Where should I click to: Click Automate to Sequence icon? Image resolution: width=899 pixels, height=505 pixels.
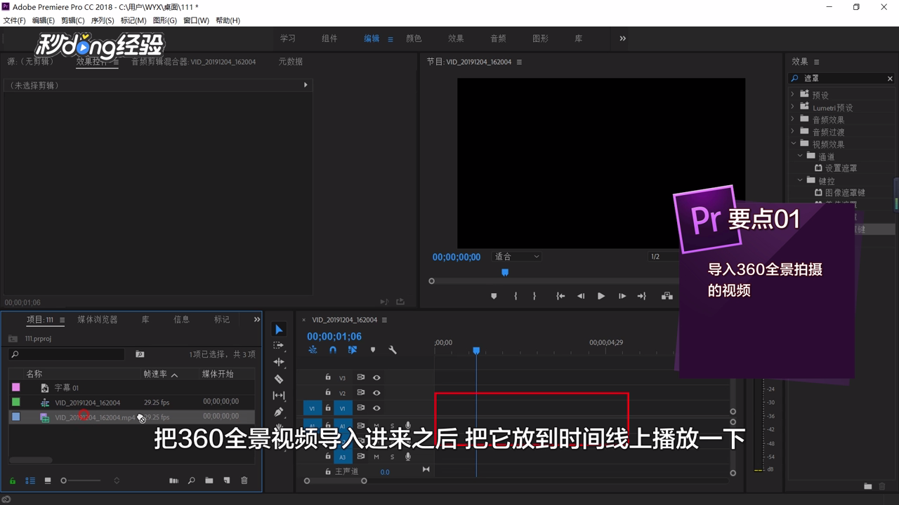click(x=173, y=480)
